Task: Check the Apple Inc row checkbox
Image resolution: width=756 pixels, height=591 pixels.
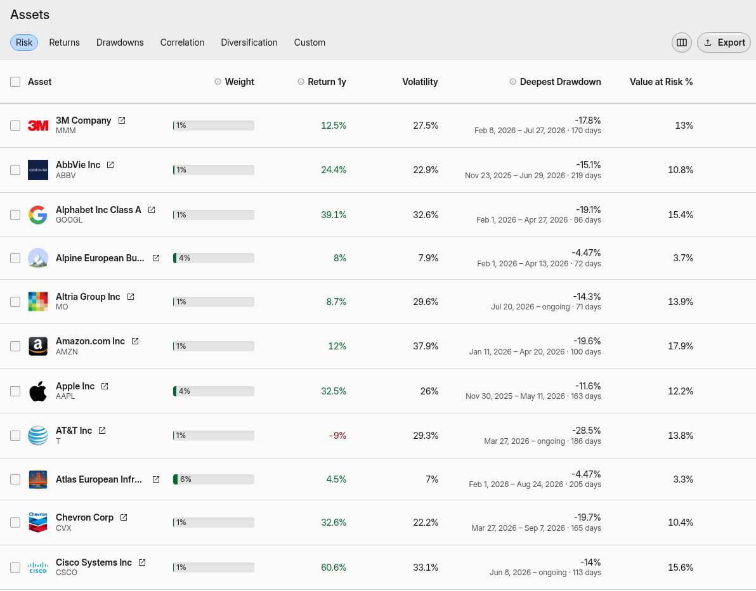Action: tap(15, 391)
